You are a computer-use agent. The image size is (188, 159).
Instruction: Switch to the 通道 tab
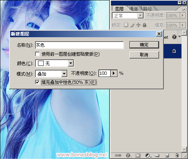tap(133, 9)
